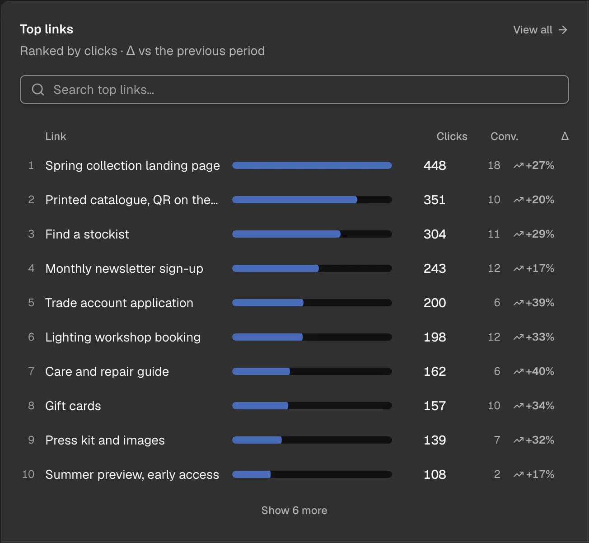Click the 448 clicks value
Image resolution: width=589 pixels, height=543 pixels.
pos(435,166)
